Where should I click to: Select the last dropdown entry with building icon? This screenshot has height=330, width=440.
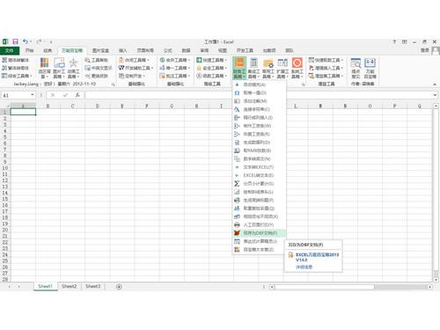pos(259,250)
